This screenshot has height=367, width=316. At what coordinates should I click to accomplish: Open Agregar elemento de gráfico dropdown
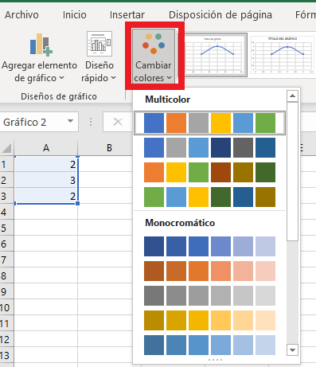tap(39, 58)
